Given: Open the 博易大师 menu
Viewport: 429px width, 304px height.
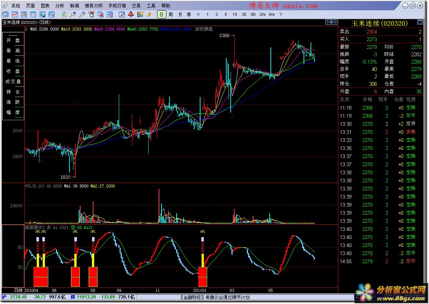Looking at the screenshot, I should (x=93, y=6).
